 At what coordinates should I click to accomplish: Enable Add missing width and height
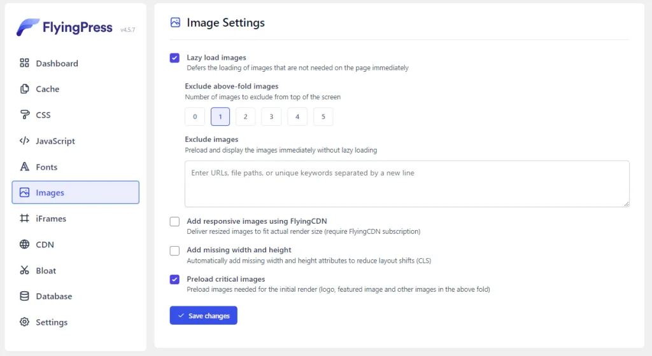pyautogui.click(x=174, y=250)
